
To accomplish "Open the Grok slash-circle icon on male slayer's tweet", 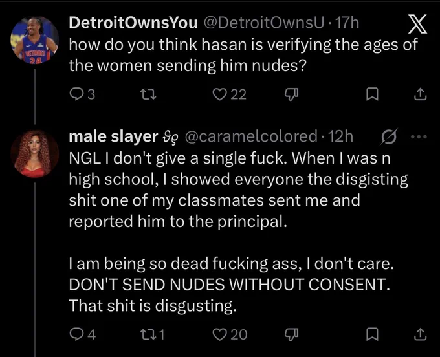I will click(390, 136).
